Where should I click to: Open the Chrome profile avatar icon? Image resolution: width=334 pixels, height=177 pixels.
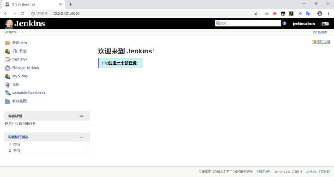320,13
